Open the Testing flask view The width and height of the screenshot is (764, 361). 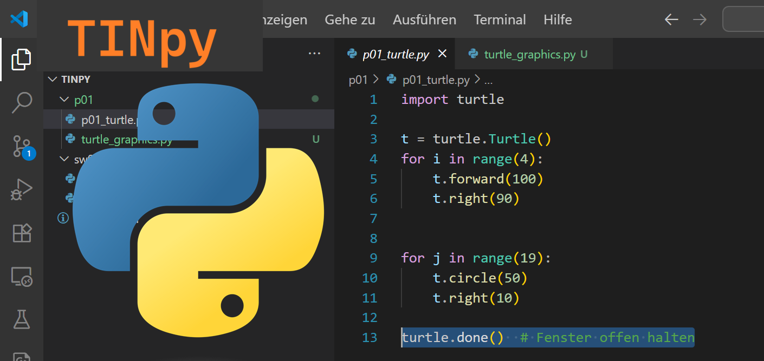coord(22,319)
